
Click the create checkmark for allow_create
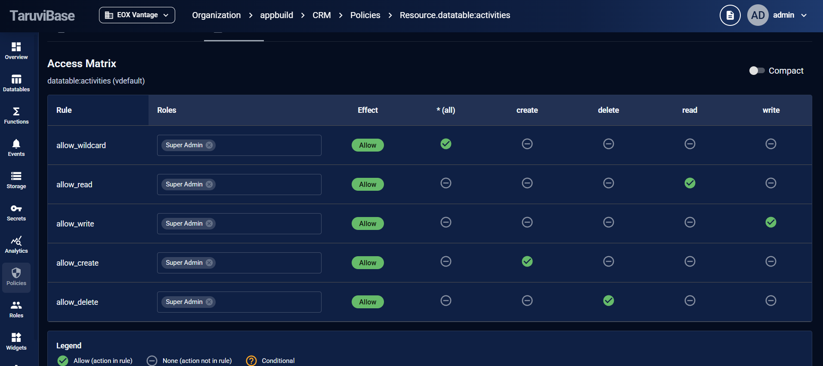click(527, 261)
